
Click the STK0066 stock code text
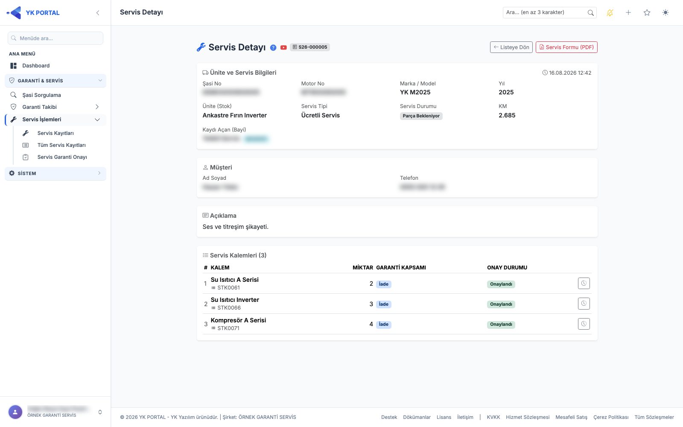click(229, 308)
